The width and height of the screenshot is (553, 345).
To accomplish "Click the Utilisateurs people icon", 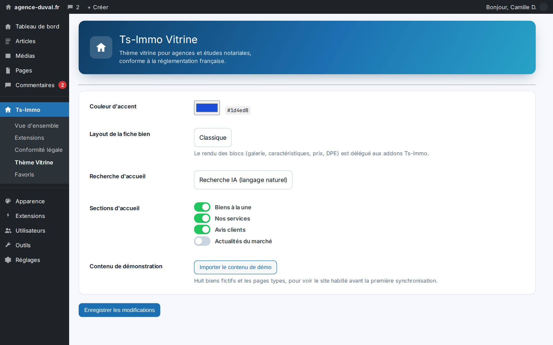I will 8,231.
